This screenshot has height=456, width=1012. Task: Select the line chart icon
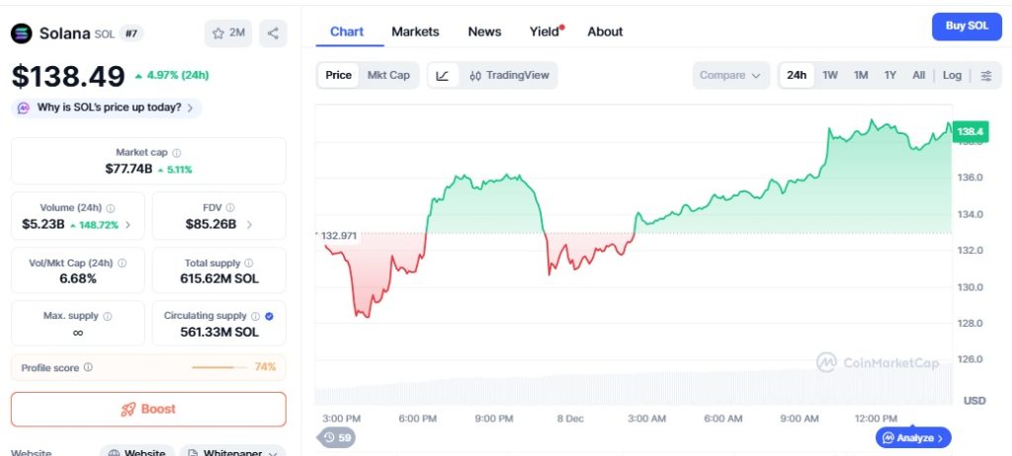click(443, 75)
